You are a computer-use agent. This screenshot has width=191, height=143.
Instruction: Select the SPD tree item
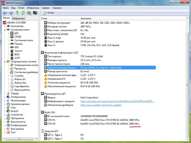[x=17, y=47]
